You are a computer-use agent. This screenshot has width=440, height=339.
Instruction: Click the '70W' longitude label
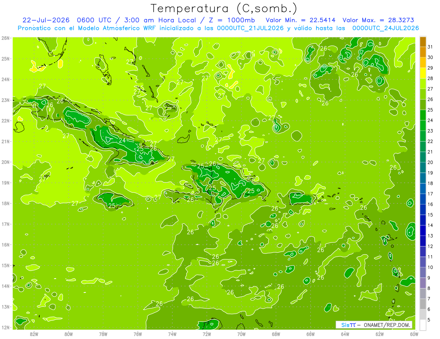pos(241,334)
